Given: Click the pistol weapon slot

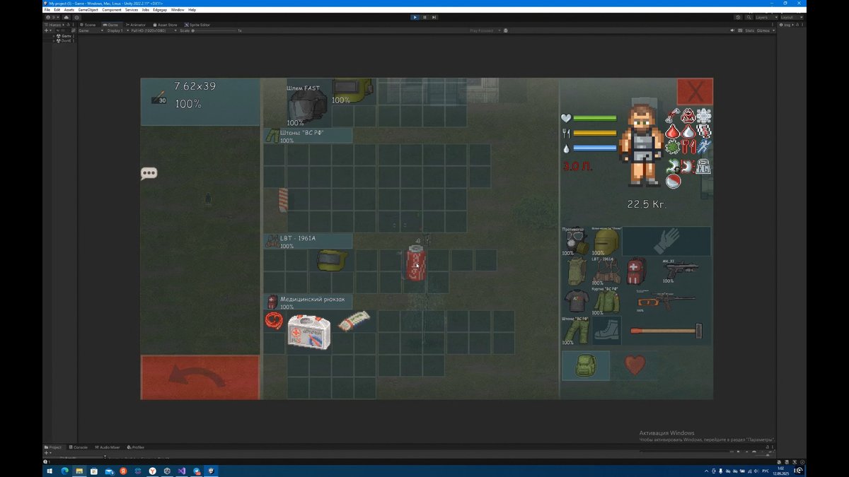Looking at the screenshot, I should pos(681,271).
